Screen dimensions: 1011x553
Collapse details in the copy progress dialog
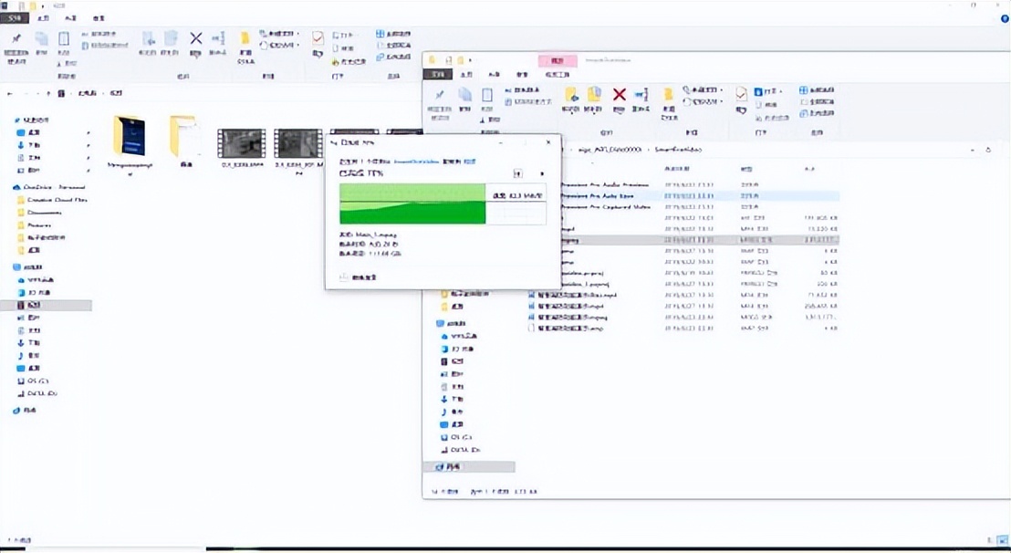point(344,276)
